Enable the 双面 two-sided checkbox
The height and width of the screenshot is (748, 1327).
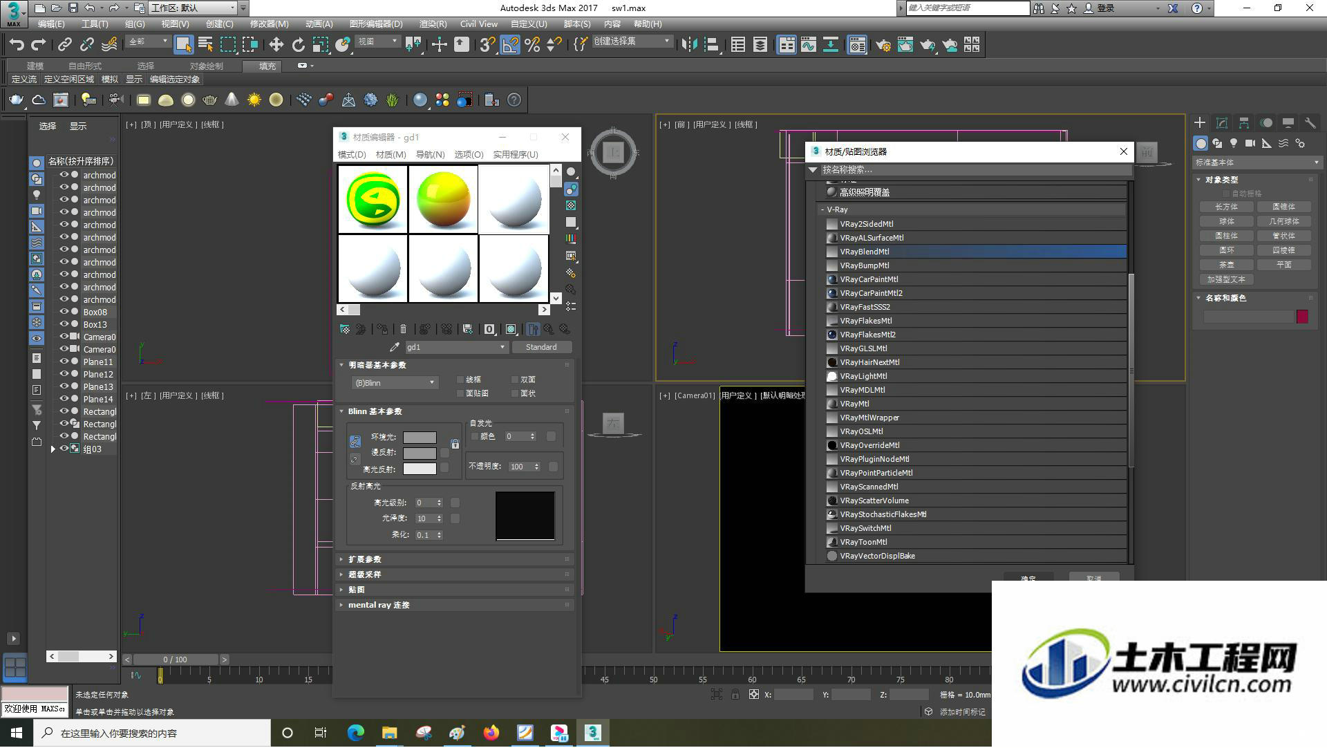pos(515,380)
